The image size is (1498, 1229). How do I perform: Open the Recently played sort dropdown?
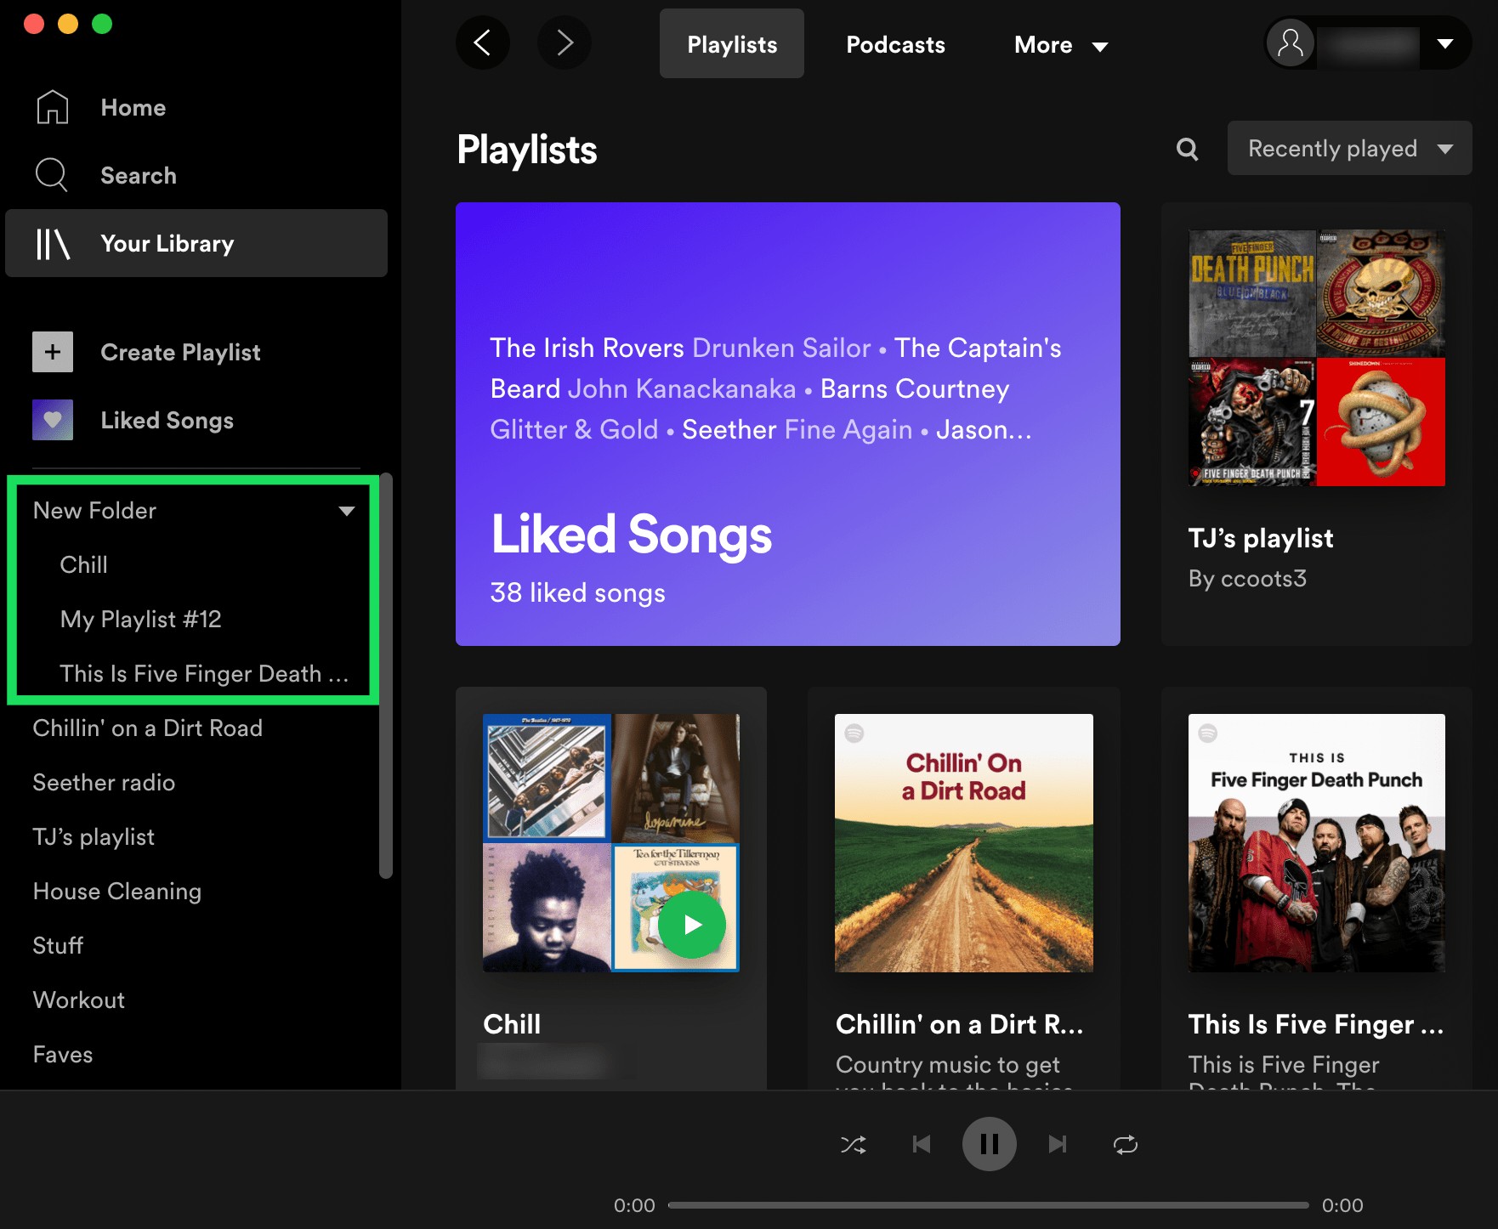[x=1349, y=148]
